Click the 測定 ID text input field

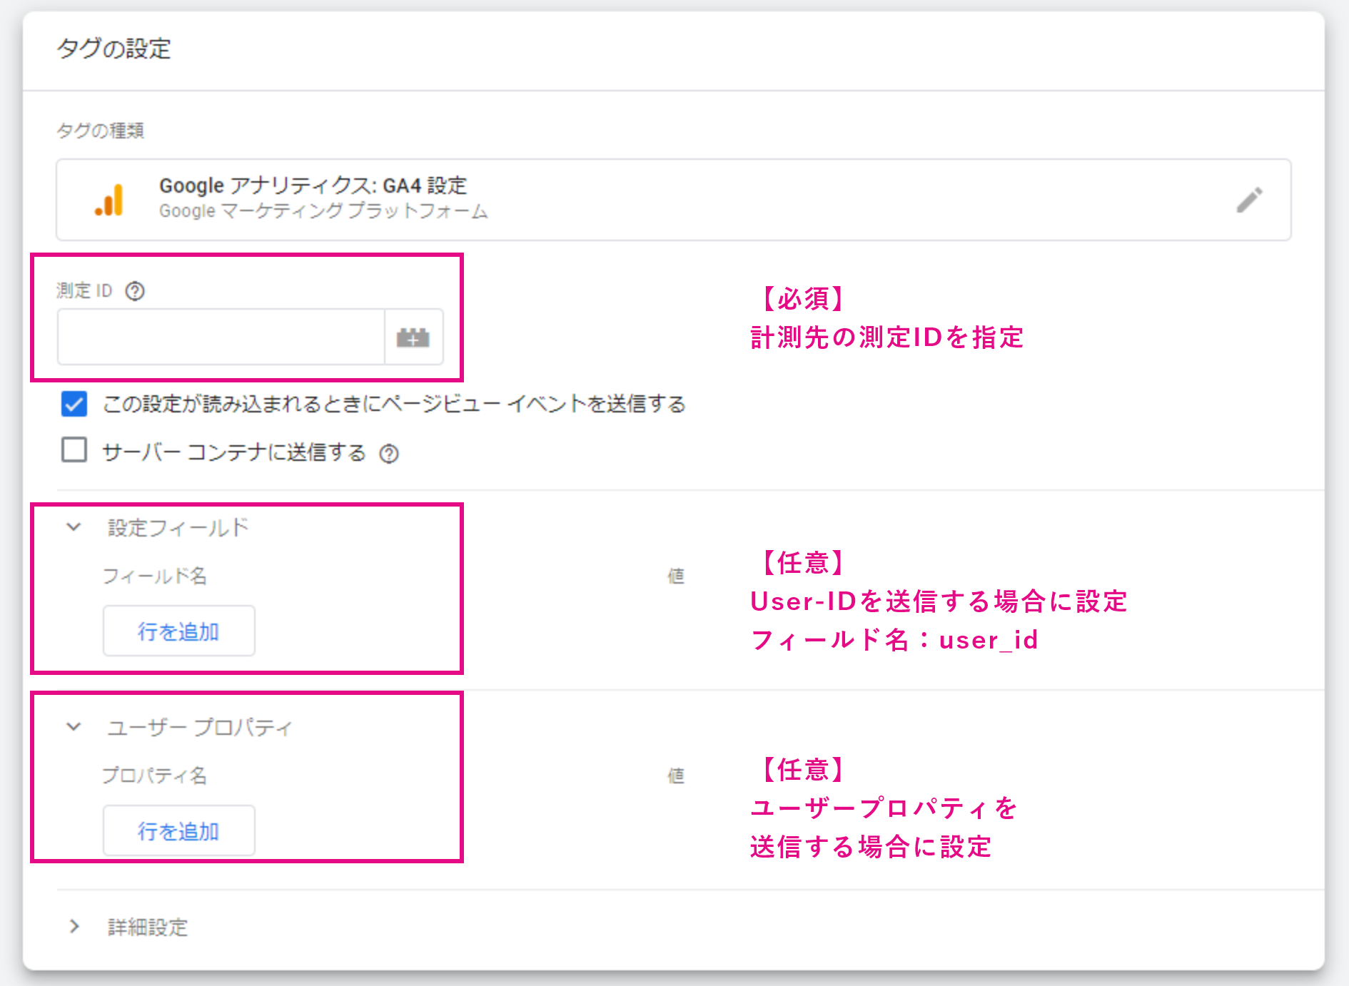(x=221, y=337)
